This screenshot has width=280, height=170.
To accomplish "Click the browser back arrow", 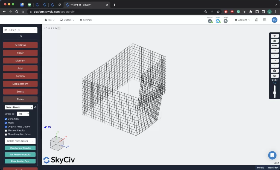I will (x=4, y=11).
